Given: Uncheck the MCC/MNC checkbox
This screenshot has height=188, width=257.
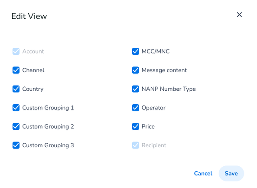Looking at the screenshot, I should click(x=136, y=51).
